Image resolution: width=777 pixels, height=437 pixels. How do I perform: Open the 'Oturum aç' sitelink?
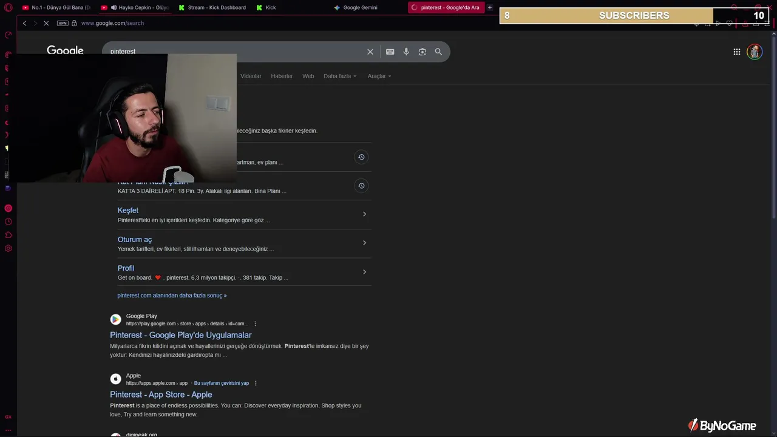point(135,239)
